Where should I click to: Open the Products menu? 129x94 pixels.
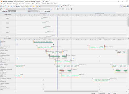(44, 4)
